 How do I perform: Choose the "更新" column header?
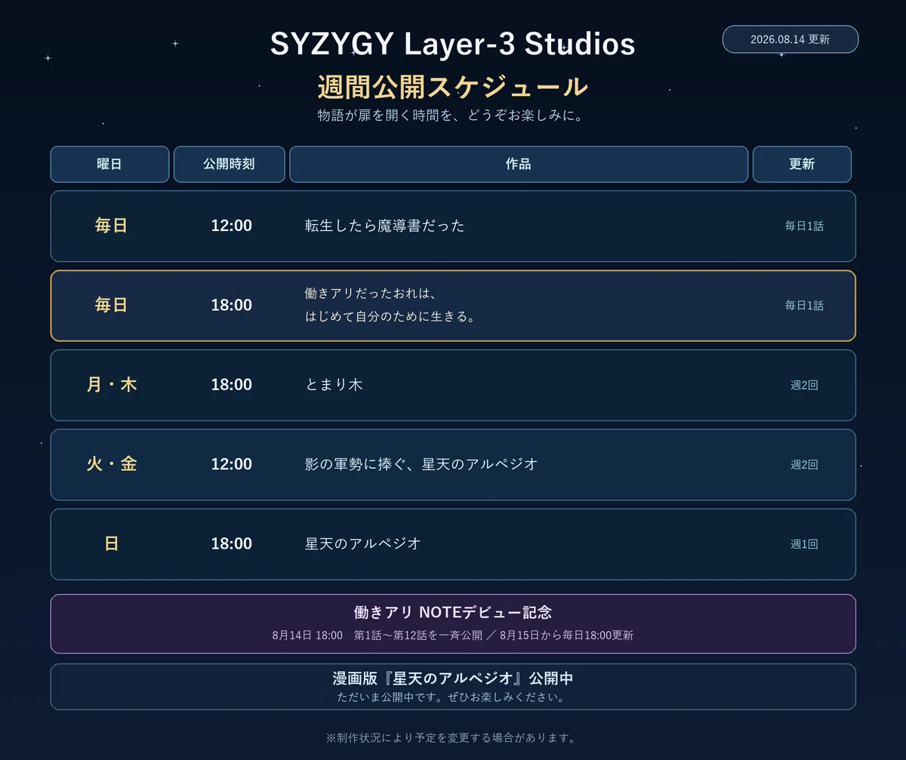[802, 165]
